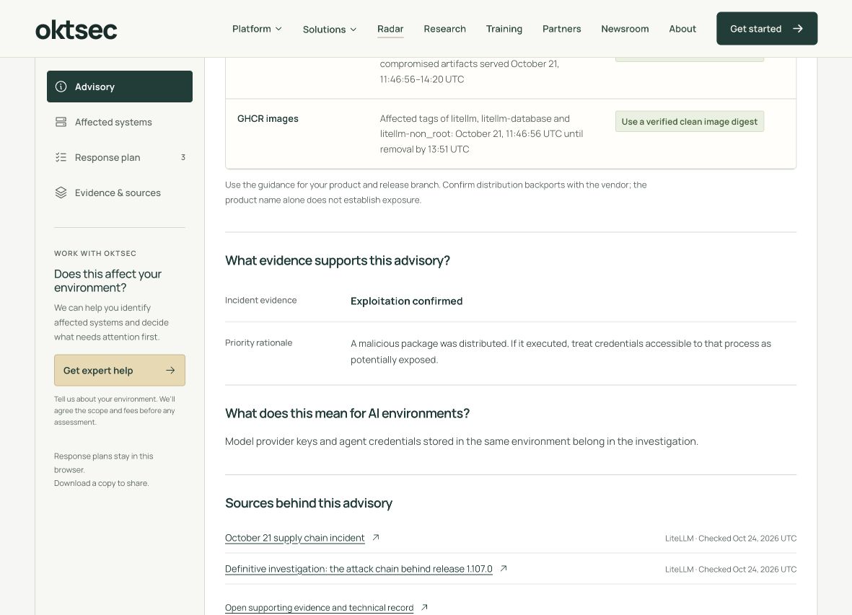
Task: Click external-link icon beside supporting evidence link
Action: 424,607
